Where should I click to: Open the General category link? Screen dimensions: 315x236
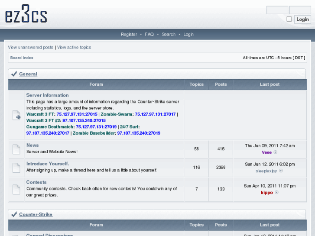tap(28, 74)
